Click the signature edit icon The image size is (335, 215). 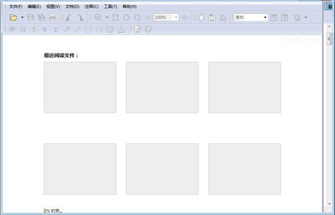coord(149,30)
